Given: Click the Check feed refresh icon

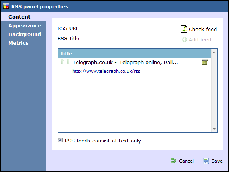Looking at the screenshot, I should (x=184, y=29).
